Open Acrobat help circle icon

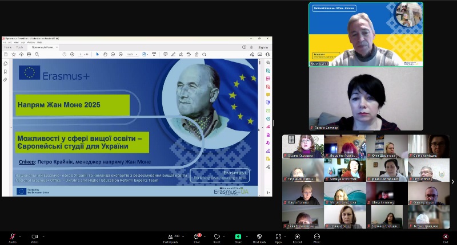tap(244, 47)
